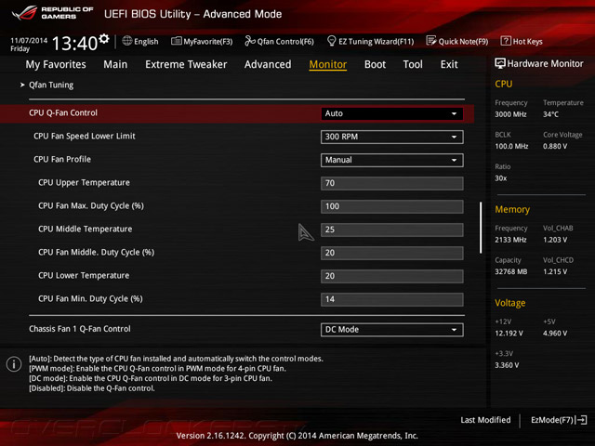This screenshot has height=446, width=595.
Task: Click CPU Fan Min. Duty Cycle field
Action: pyautogui.click(x=392, y=299)
